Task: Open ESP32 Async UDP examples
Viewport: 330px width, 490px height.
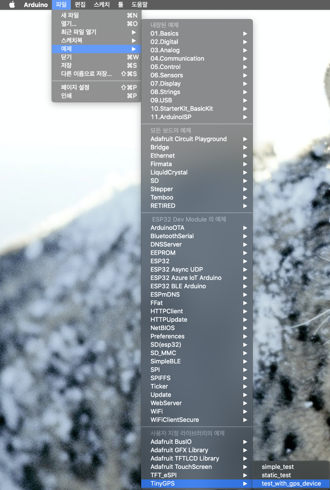Action: coord(197,270)
